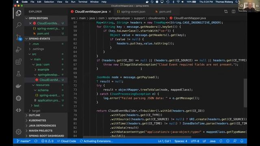
Task: Click the compare changes icon in editor toolbar
Action: coord(226,12)
